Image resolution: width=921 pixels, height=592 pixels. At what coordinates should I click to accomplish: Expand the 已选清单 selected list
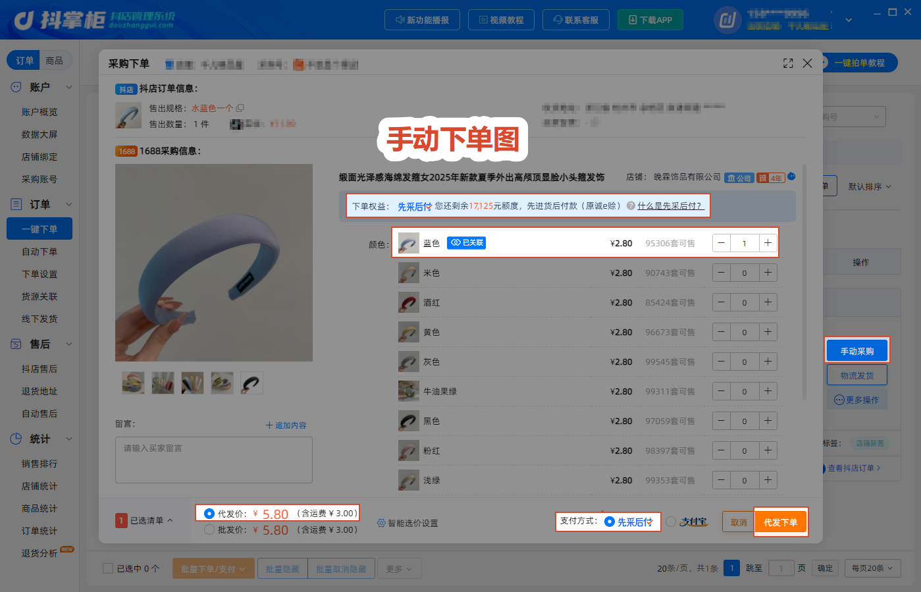(x=145, y=520)
